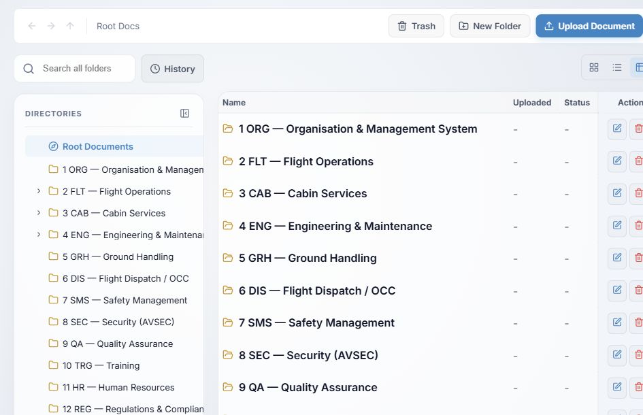Expand 3 CAB Cabin Services node

39,213
